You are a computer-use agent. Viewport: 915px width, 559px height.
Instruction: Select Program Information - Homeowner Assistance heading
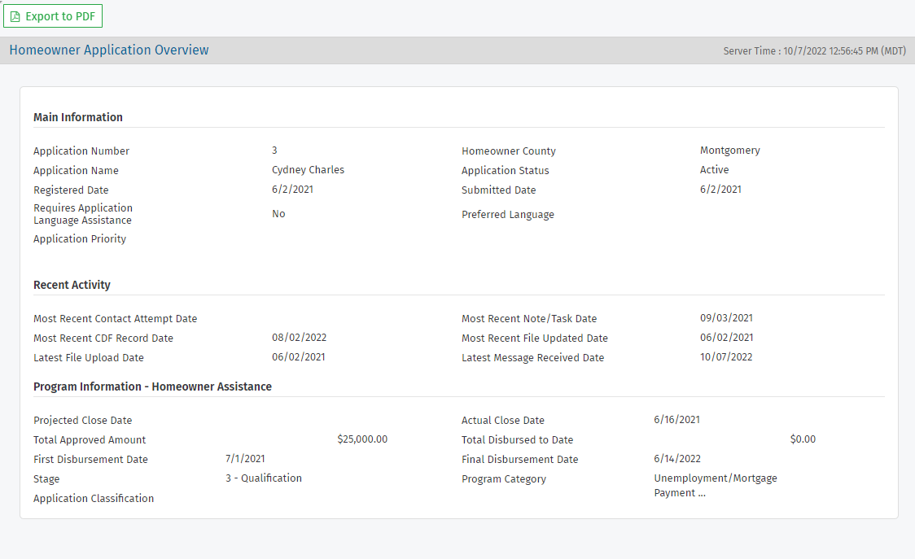pyautogui.click(x=153, y=386)
